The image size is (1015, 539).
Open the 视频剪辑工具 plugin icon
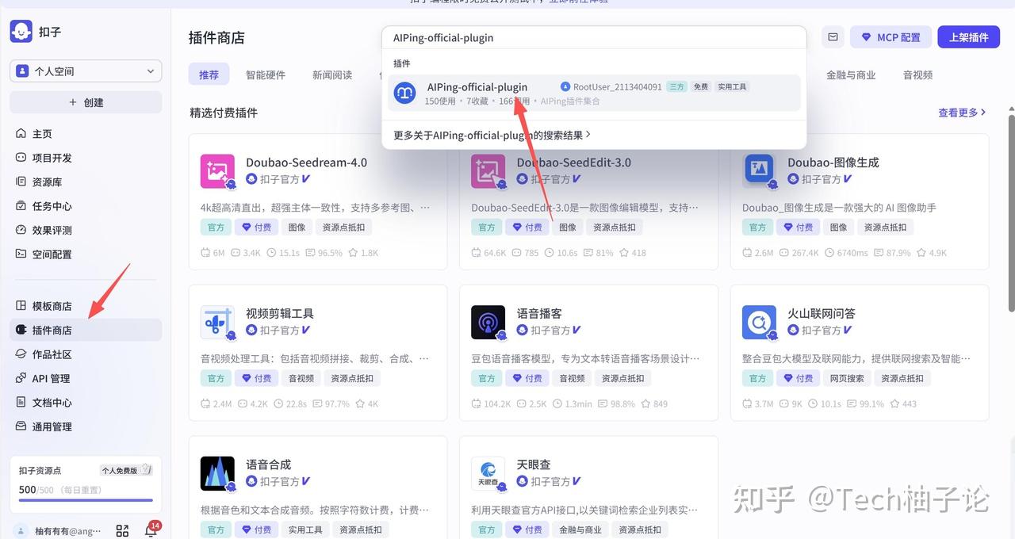coord(218,323)
